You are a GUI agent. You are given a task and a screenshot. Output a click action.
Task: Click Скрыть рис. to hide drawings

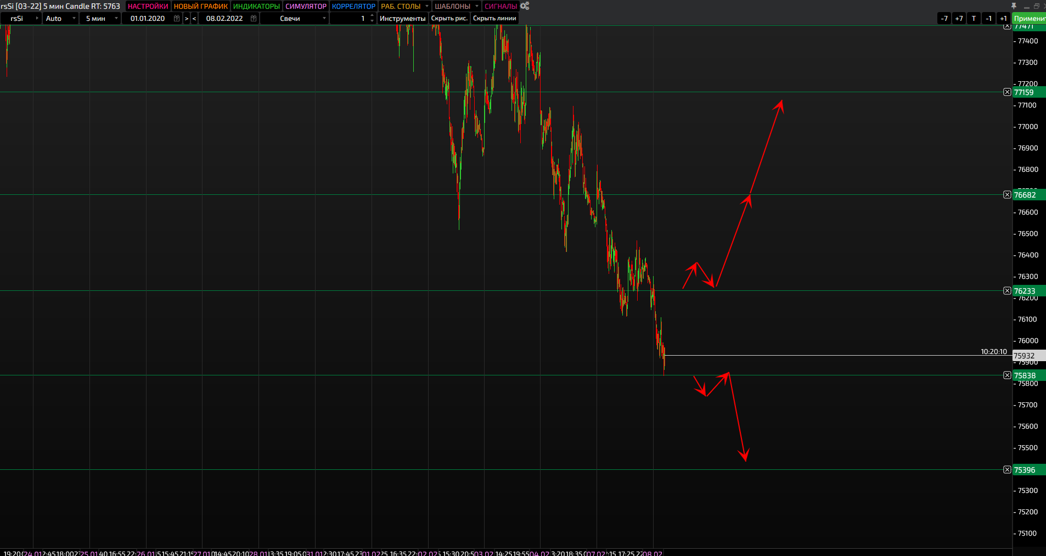click(x=449, y=18)
